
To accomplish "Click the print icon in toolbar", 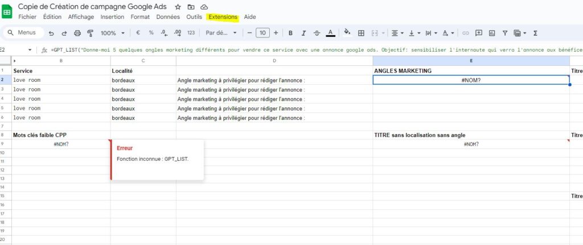I will pyautogui.click(x=77, y=33).
